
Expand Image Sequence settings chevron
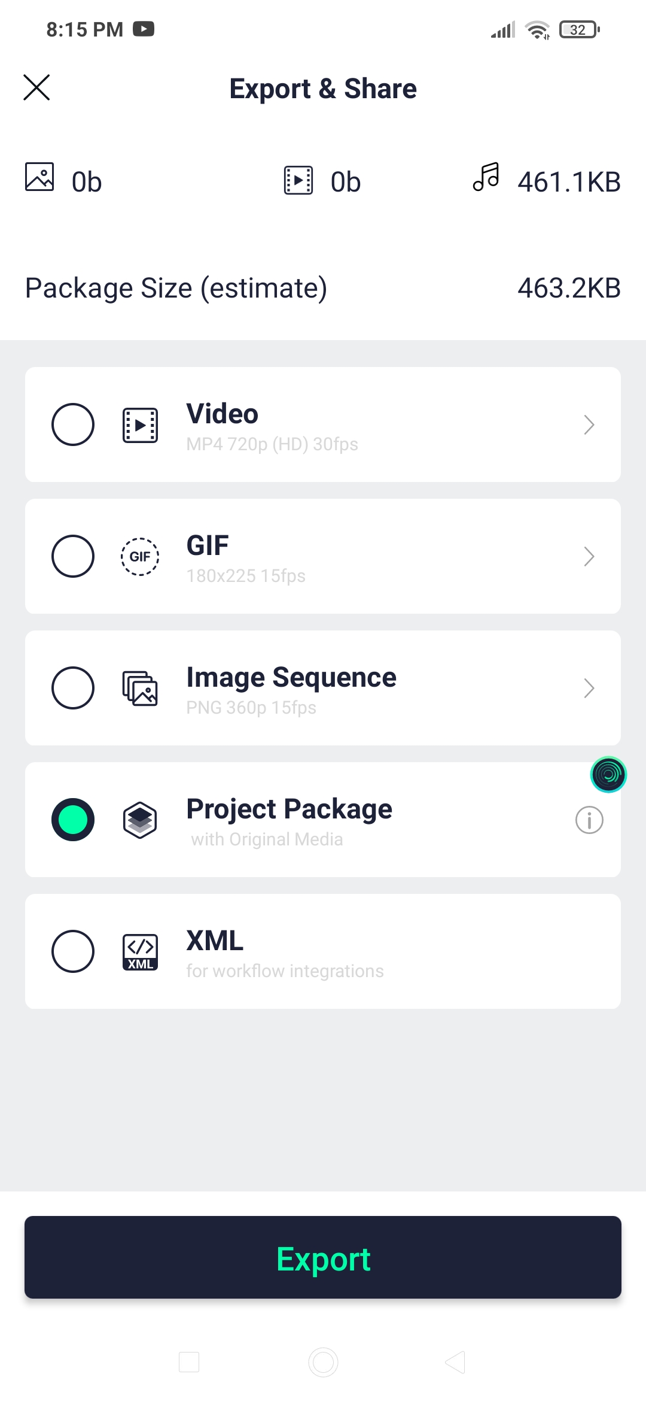[589, 688]
